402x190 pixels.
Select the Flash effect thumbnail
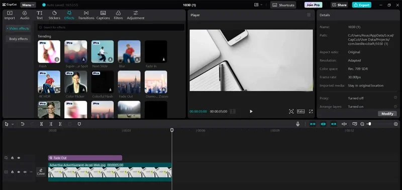[49, 52]
